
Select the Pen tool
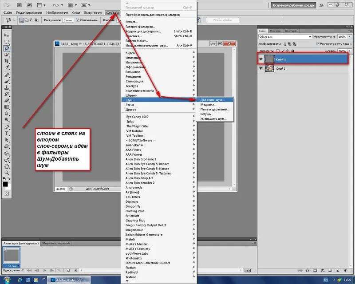click(7, 127)
